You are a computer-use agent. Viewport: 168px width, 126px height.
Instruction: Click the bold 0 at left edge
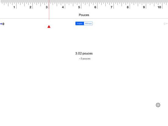(x=3, y=24)
